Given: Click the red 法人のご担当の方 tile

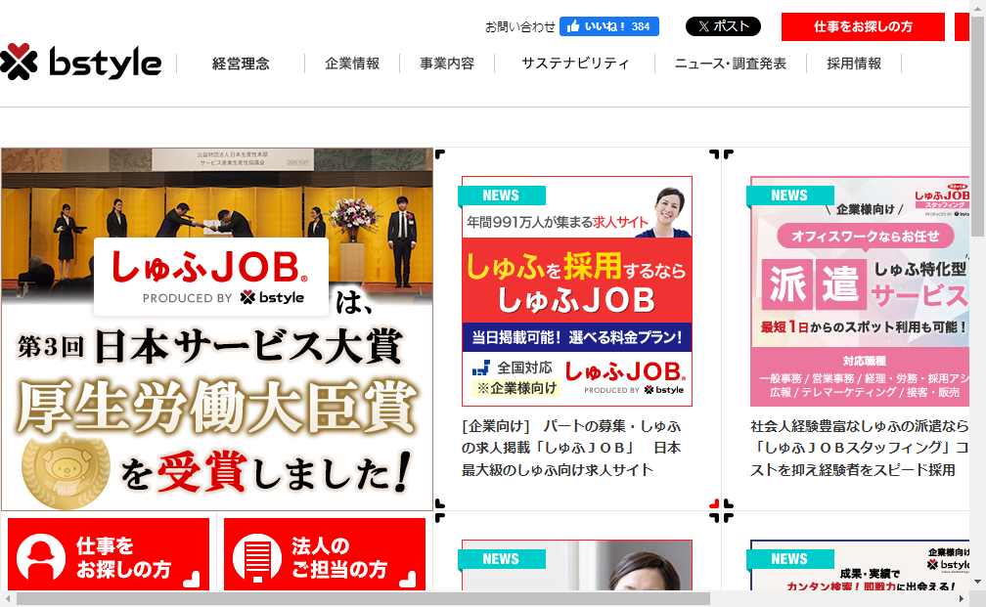Looking at the screenshot, I should coord(325,554).
